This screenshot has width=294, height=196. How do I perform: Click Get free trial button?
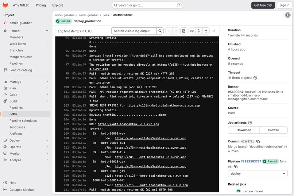click(x=263, y=5)
